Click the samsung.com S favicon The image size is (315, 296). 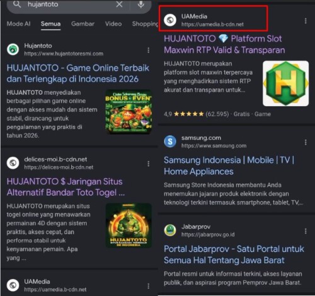point(170,141)
